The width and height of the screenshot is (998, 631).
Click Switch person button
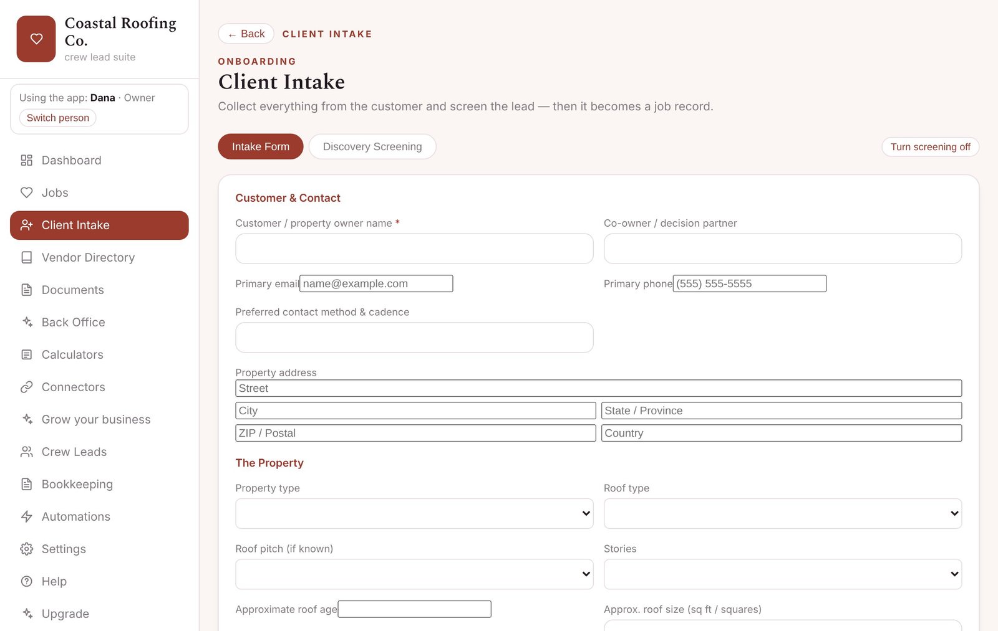[57, 118]
